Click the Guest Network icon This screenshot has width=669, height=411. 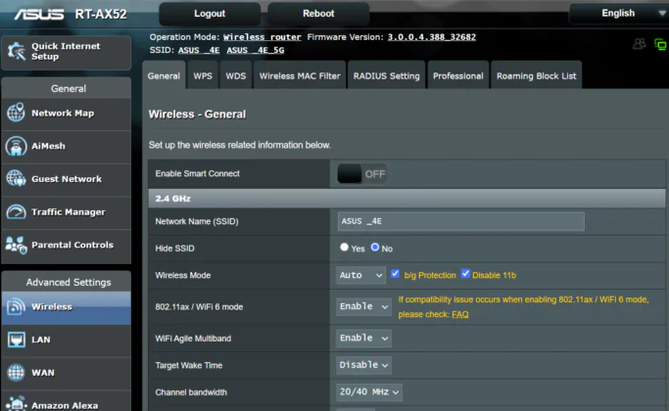coord(17,179)
